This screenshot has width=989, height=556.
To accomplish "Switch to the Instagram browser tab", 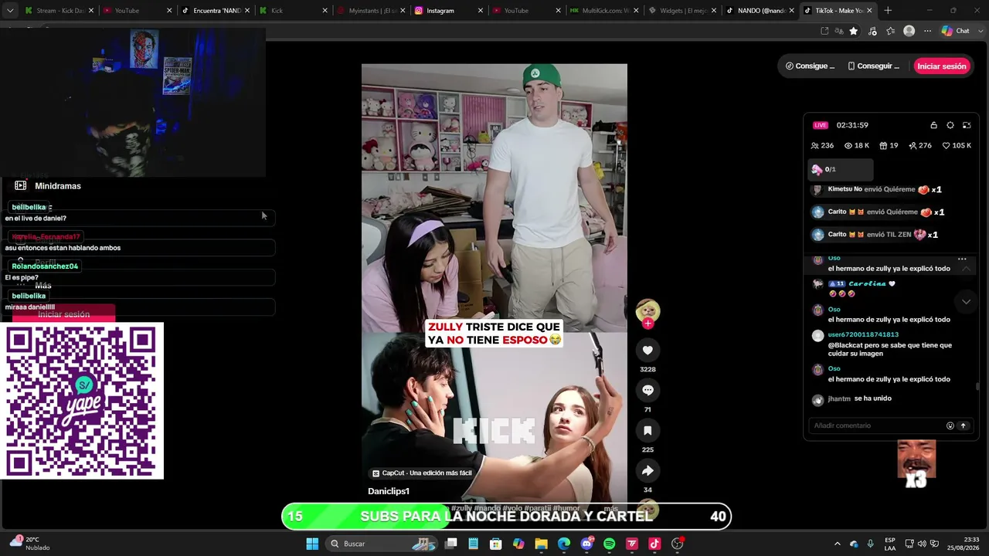I will click(447, 11).
